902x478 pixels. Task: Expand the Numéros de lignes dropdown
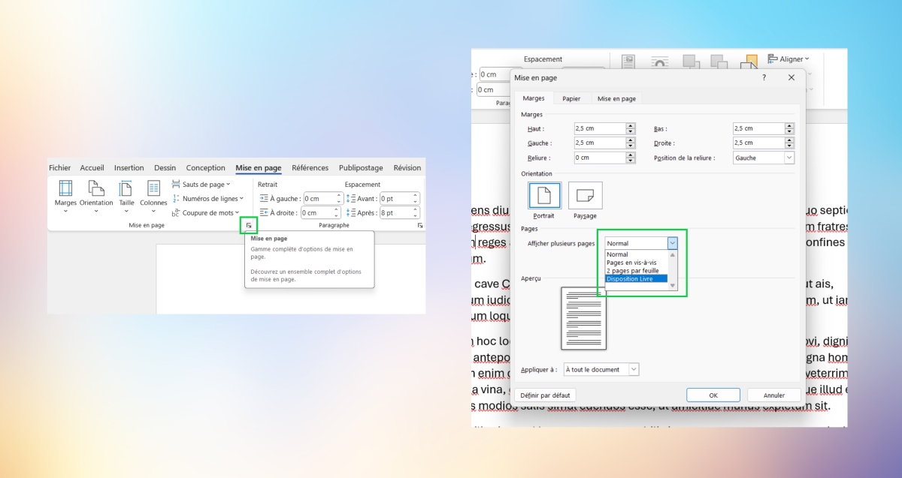(207, 198)
